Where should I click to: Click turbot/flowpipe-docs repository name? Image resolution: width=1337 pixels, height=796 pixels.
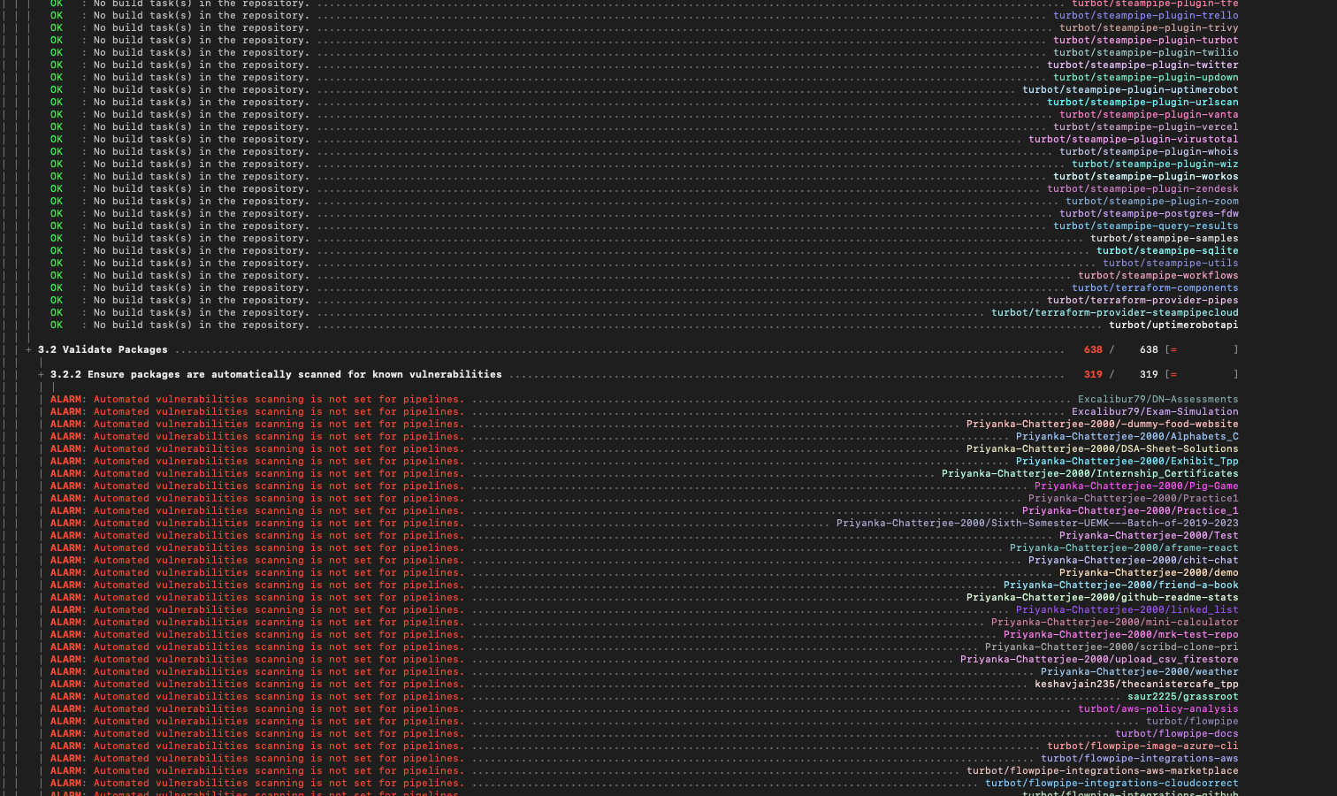(1177, 734)
